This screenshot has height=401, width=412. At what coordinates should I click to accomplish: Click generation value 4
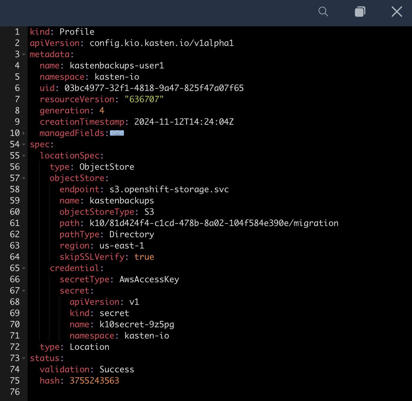[x=102, y=110]
